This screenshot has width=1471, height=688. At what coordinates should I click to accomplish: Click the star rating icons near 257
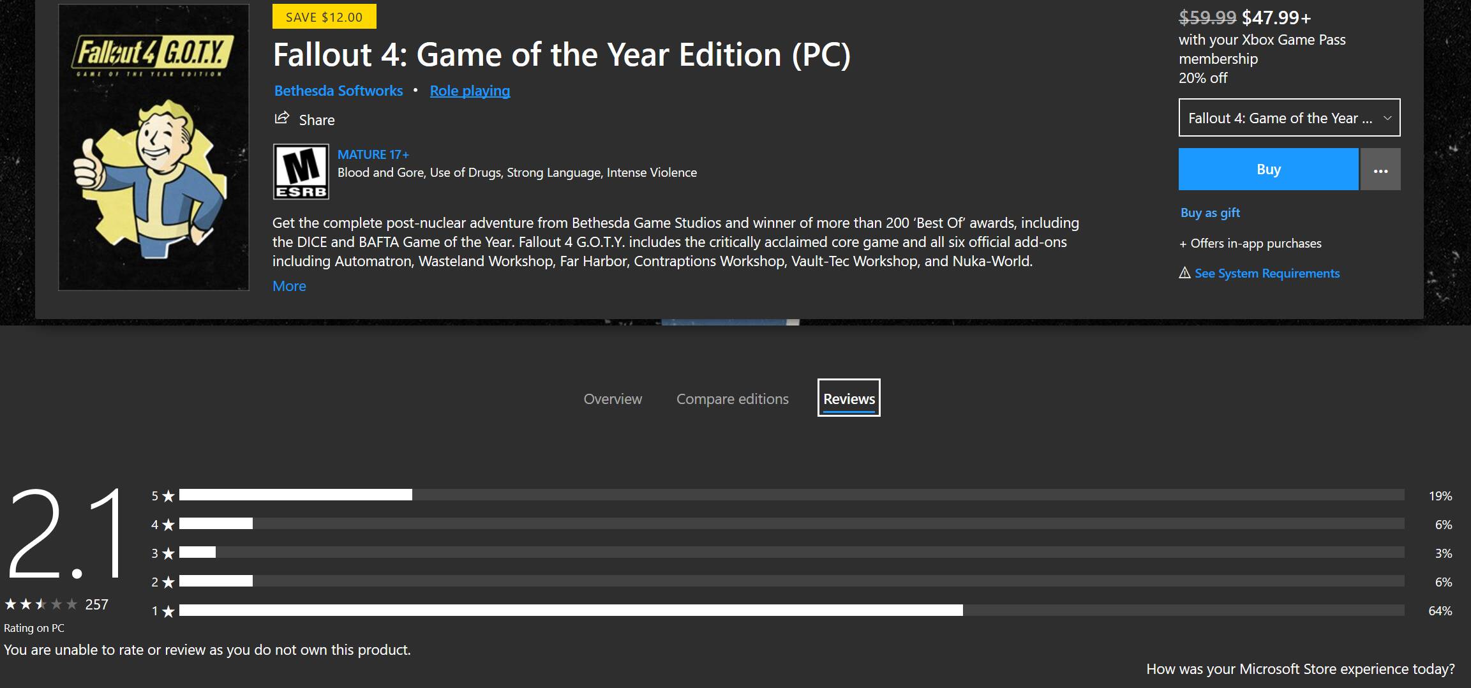coord(41,604)
